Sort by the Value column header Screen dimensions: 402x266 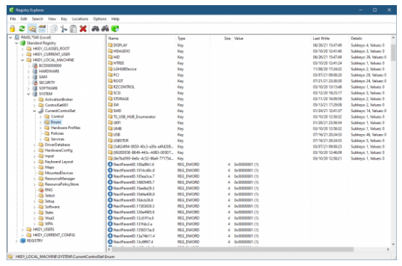[271, 39]
